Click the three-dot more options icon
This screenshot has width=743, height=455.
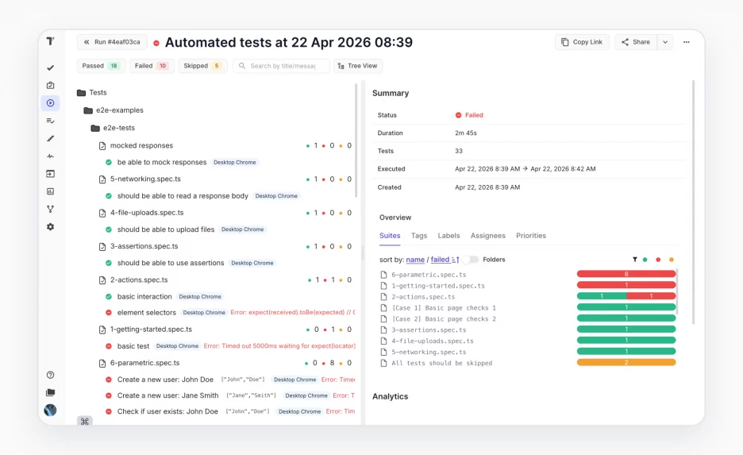pyautogui.click(x=686, y=42)
